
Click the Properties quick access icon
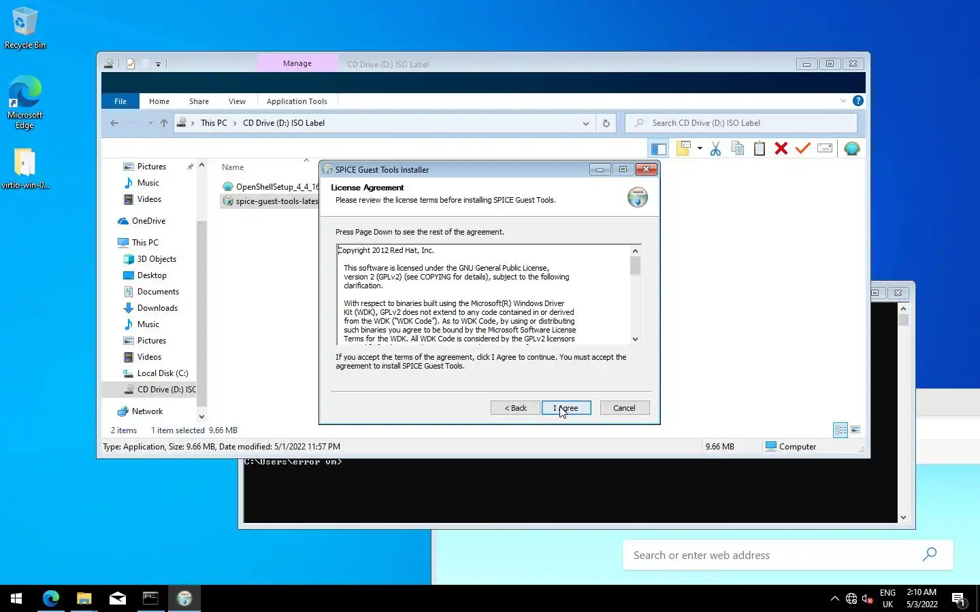[131, 64]
